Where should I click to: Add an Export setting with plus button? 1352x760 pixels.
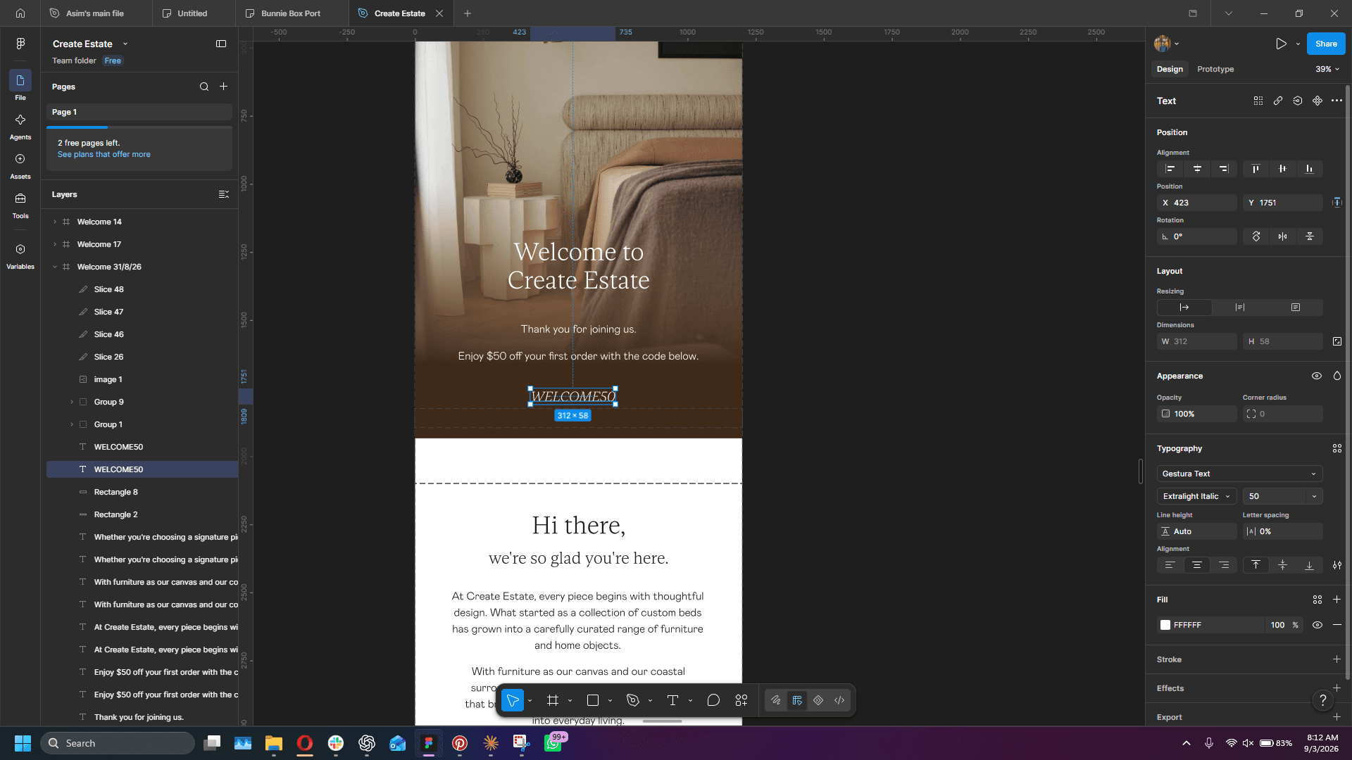(x=1337, y=717)
